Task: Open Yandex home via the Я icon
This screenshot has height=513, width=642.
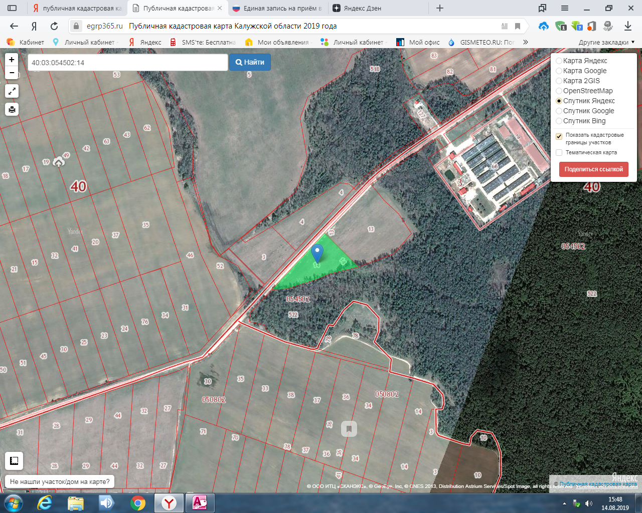Action: point(34,26)
